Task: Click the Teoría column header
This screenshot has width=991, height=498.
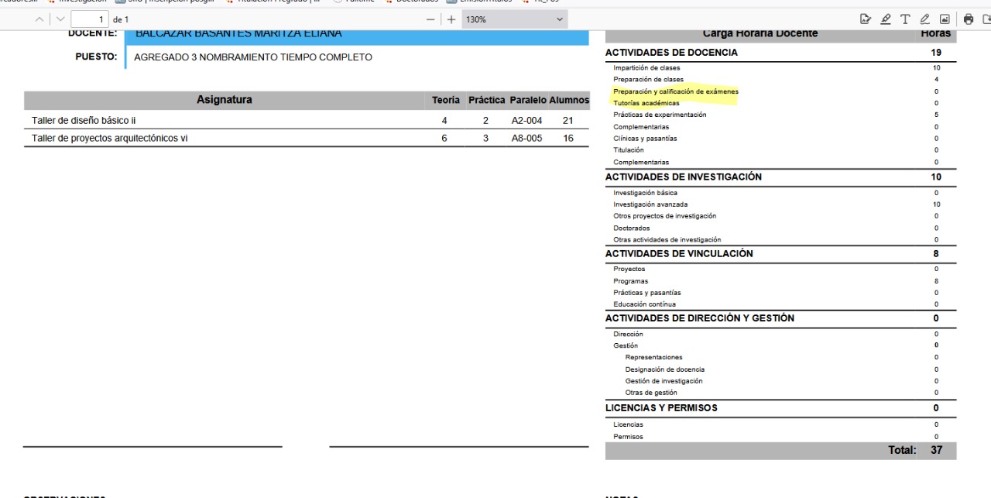Action: click(446, 100)
